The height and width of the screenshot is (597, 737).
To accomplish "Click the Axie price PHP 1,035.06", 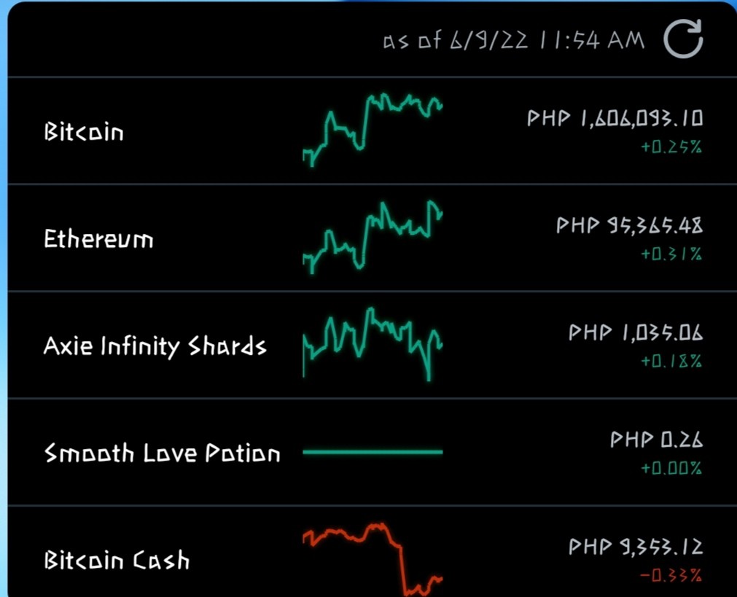I will pos(636,333).
